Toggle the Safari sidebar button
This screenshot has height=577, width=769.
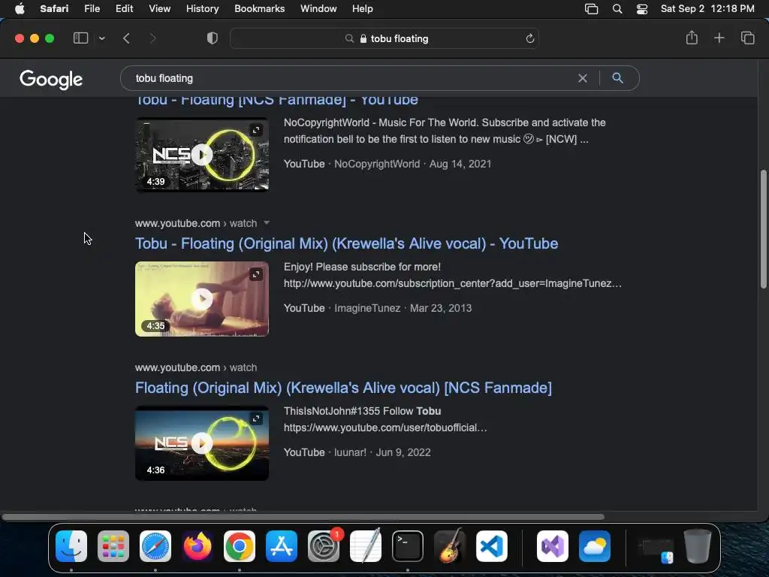(x=80, y=38)
